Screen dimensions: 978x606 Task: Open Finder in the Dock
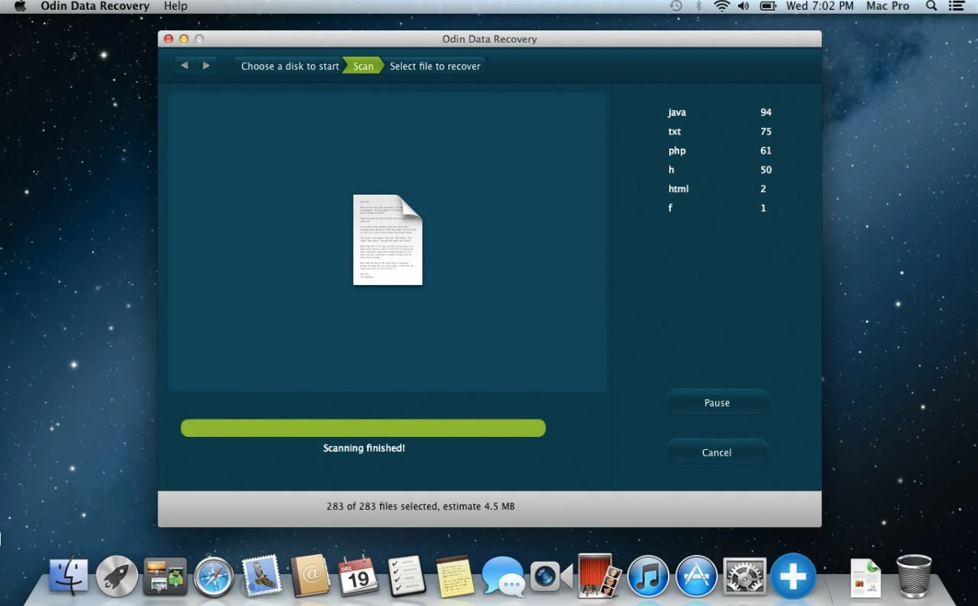pyautogui.click(x=69, y=575)
